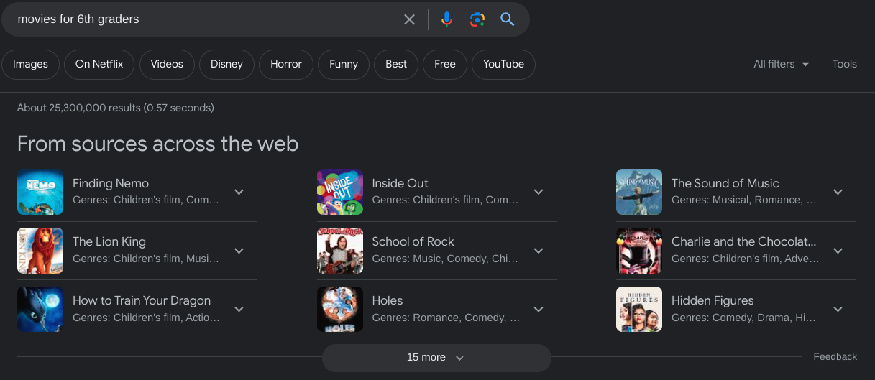Expand Charlie and the Chocolate chevron
The image size is (875, 380).
pyautogui.click(x=838, y=251)
